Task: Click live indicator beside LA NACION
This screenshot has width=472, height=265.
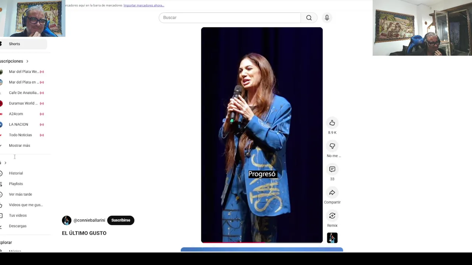Action: coord(42,124)
